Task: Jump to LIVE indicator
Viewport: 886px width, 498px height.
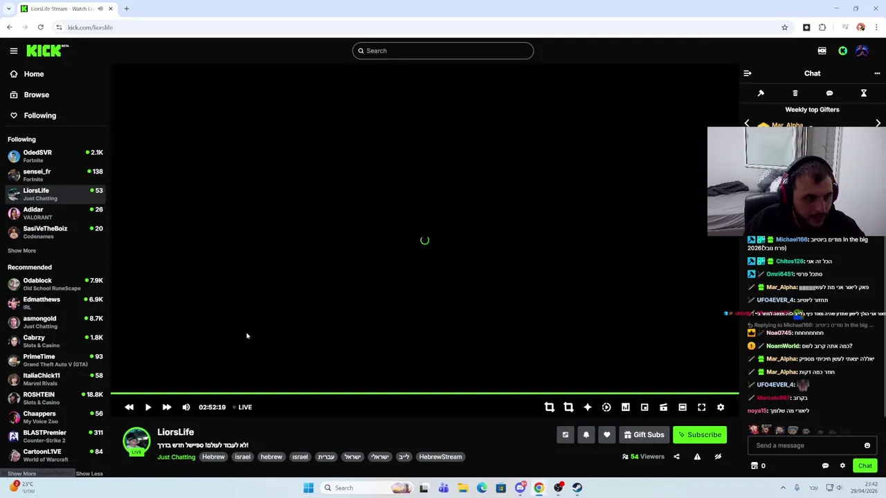Action: pos(242,407)
